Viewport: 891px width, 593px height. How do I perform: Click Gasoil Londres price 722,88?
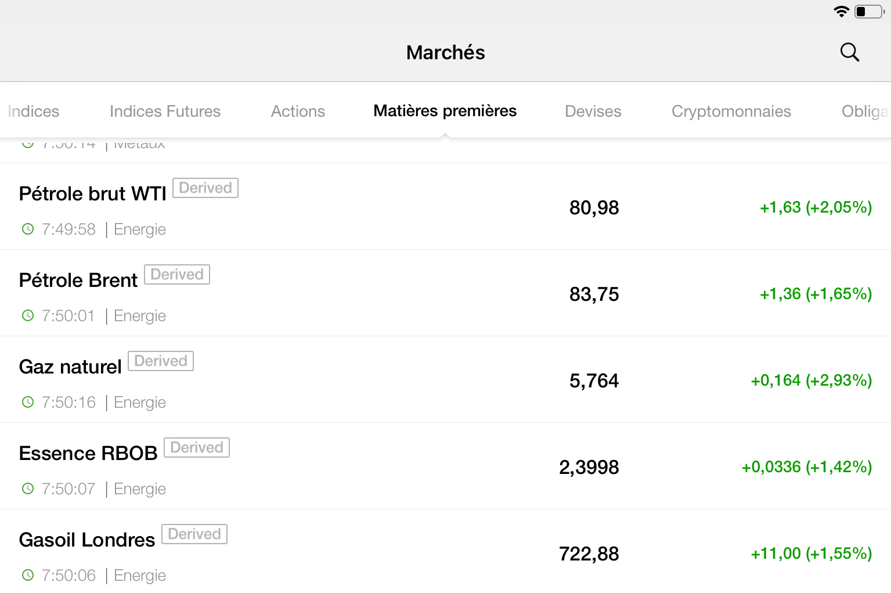(589, 554)
